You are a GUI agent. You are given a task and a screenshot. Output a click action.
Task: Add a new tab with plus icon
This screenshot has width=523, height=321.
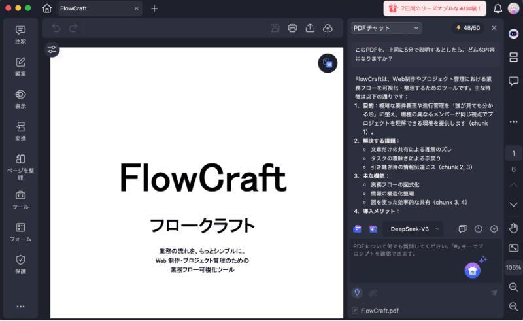pos(154,8)
